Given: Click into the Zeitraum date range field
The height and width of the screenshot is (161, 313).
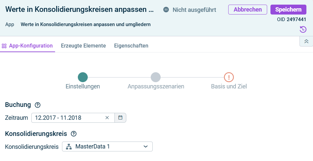Looking at the screenshot, I should coord(66,118).
